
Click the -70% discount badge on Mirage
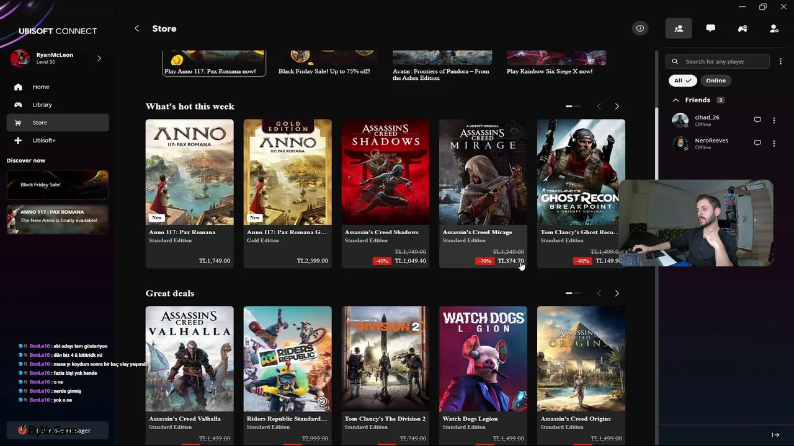point(485,261)
